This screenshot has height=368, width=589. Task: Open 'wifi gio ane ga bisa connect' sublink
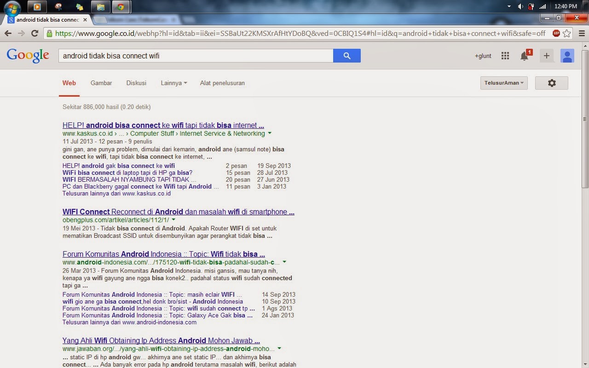pos(153,301)
